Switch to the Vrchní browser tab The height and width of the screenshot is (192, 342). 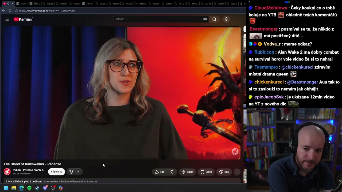tap(21, 3)
